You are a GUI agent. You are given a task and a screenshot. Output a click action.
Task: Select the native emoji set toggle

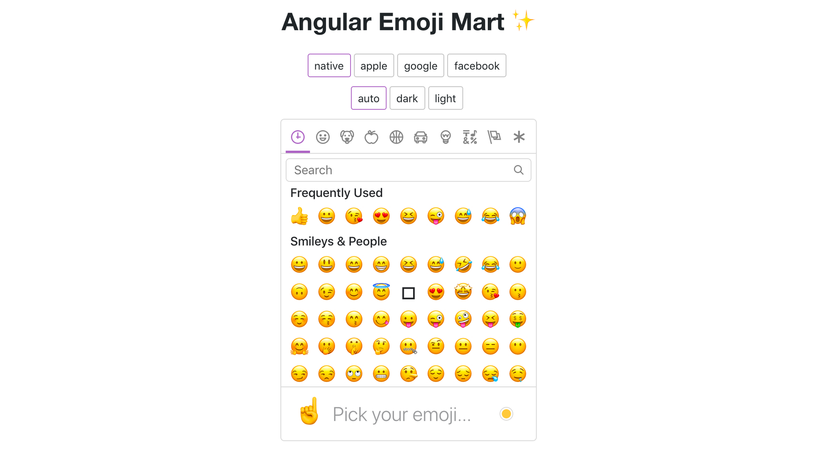[x=329, y=65]
